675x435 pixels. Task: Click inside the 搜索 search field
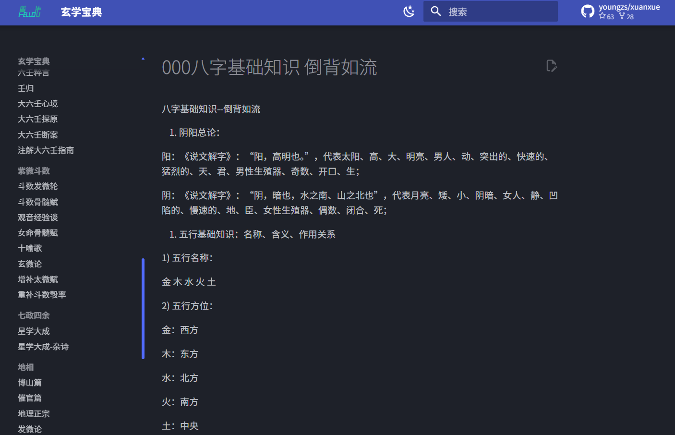tap(490, 11)
